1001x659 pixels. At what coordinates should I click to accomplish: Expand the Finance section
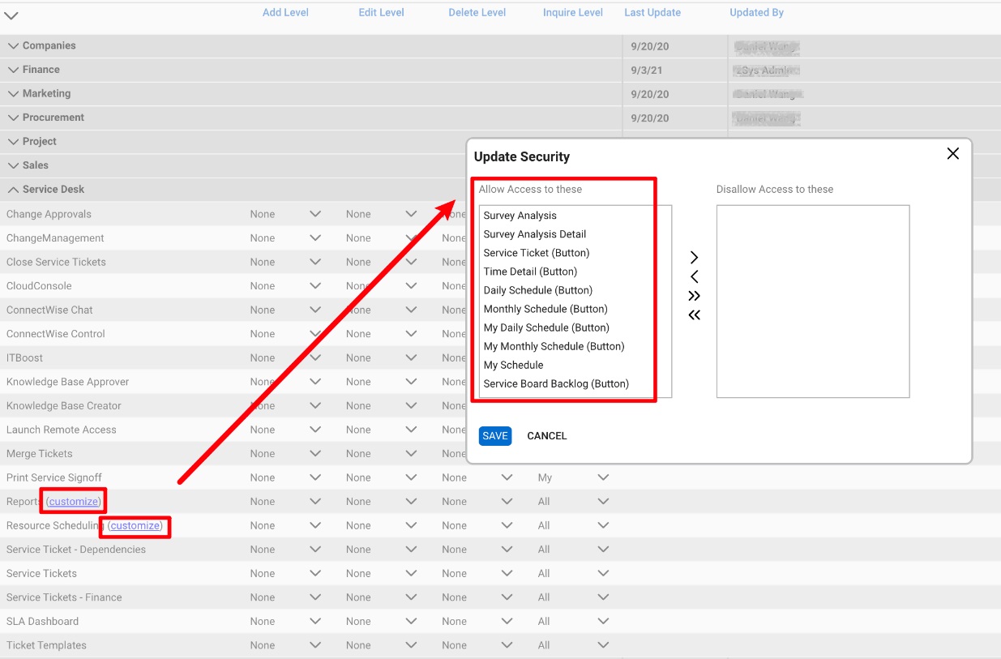tap(14, 70)
